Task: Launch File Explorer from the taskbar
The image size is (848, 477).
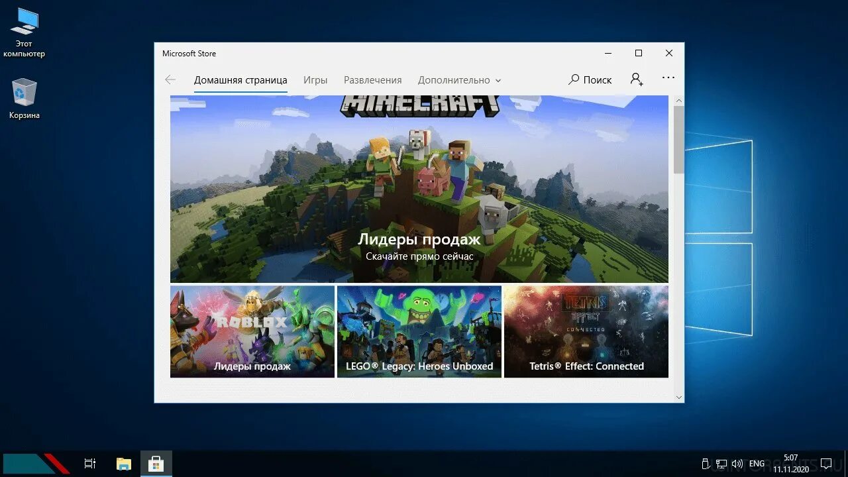Action: tap(123, 464)
